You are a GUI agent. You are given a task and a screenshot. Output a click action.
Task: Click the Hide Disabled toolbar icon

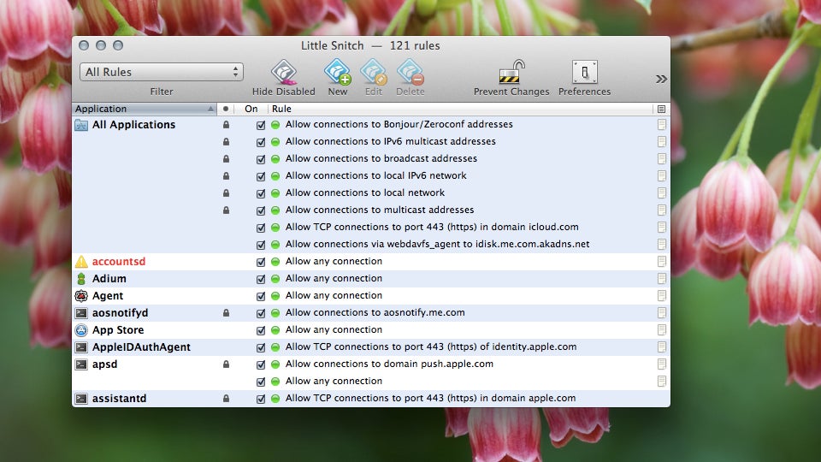pyautogui.click(x=283, y=72)
